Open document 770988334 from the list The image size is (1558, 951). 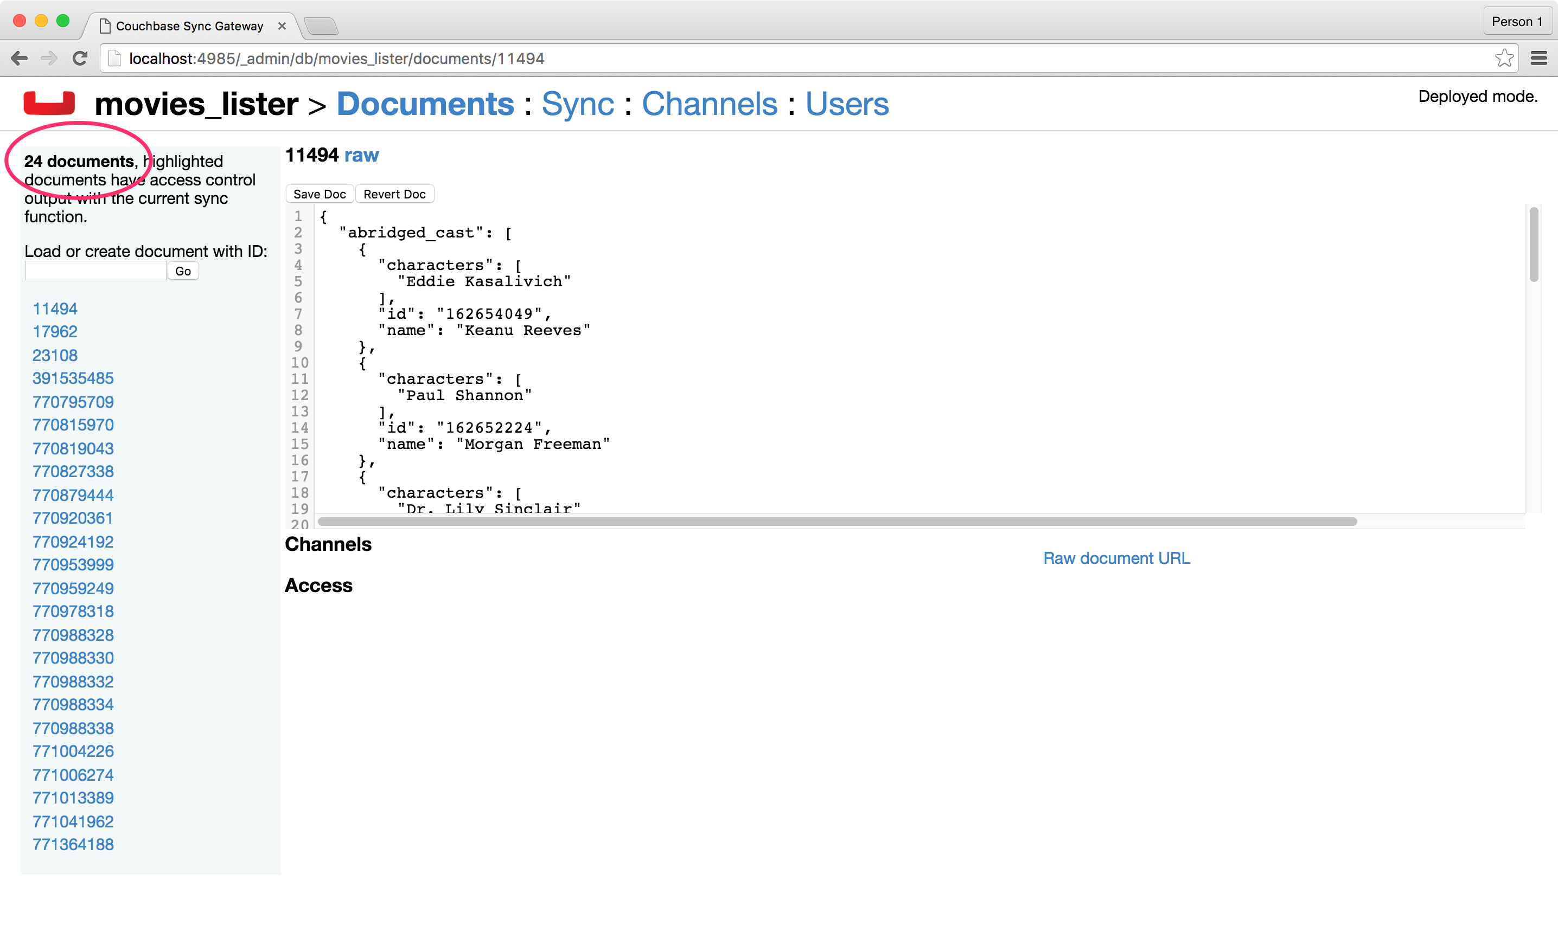point(73,704)
